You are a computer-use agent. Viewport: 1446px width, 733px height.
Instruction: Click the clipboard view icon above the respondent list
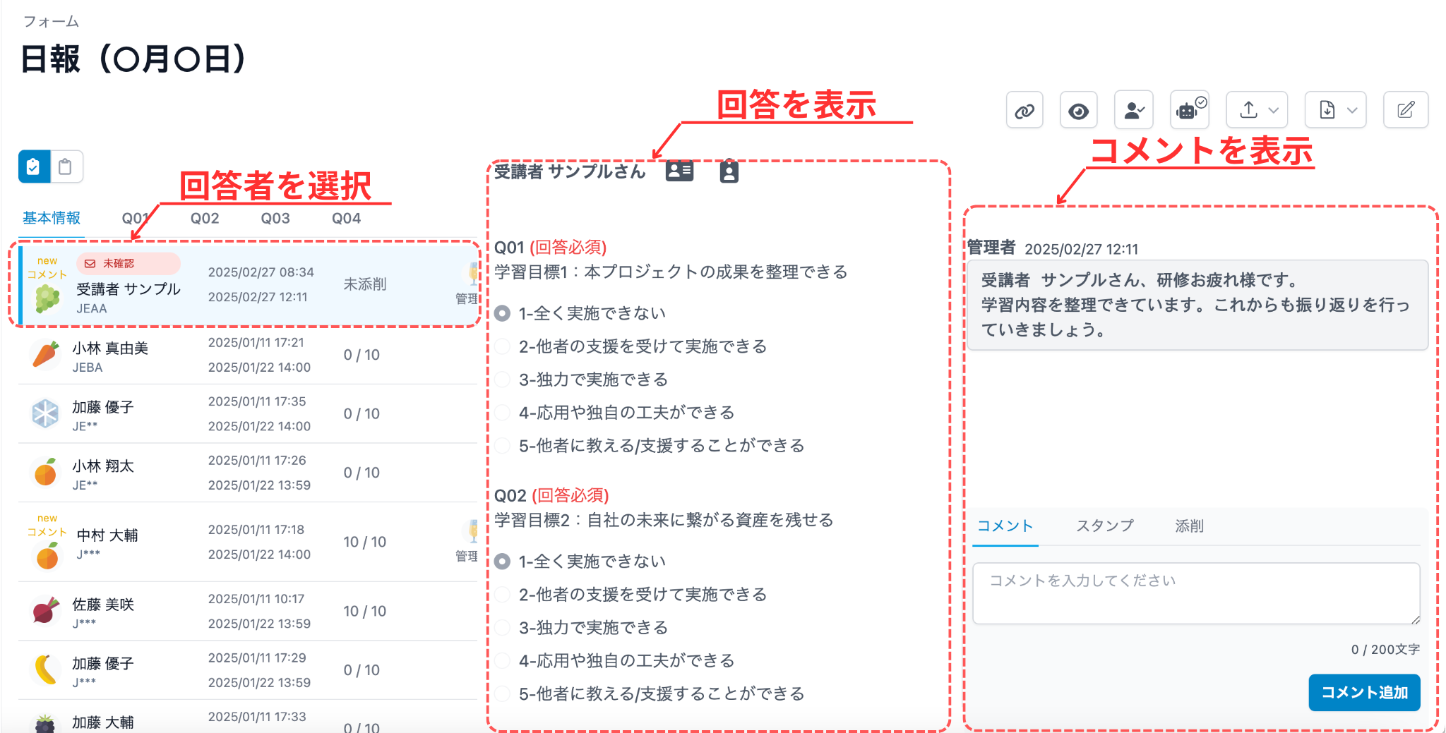pyautogui.click(x=66, y=167)
